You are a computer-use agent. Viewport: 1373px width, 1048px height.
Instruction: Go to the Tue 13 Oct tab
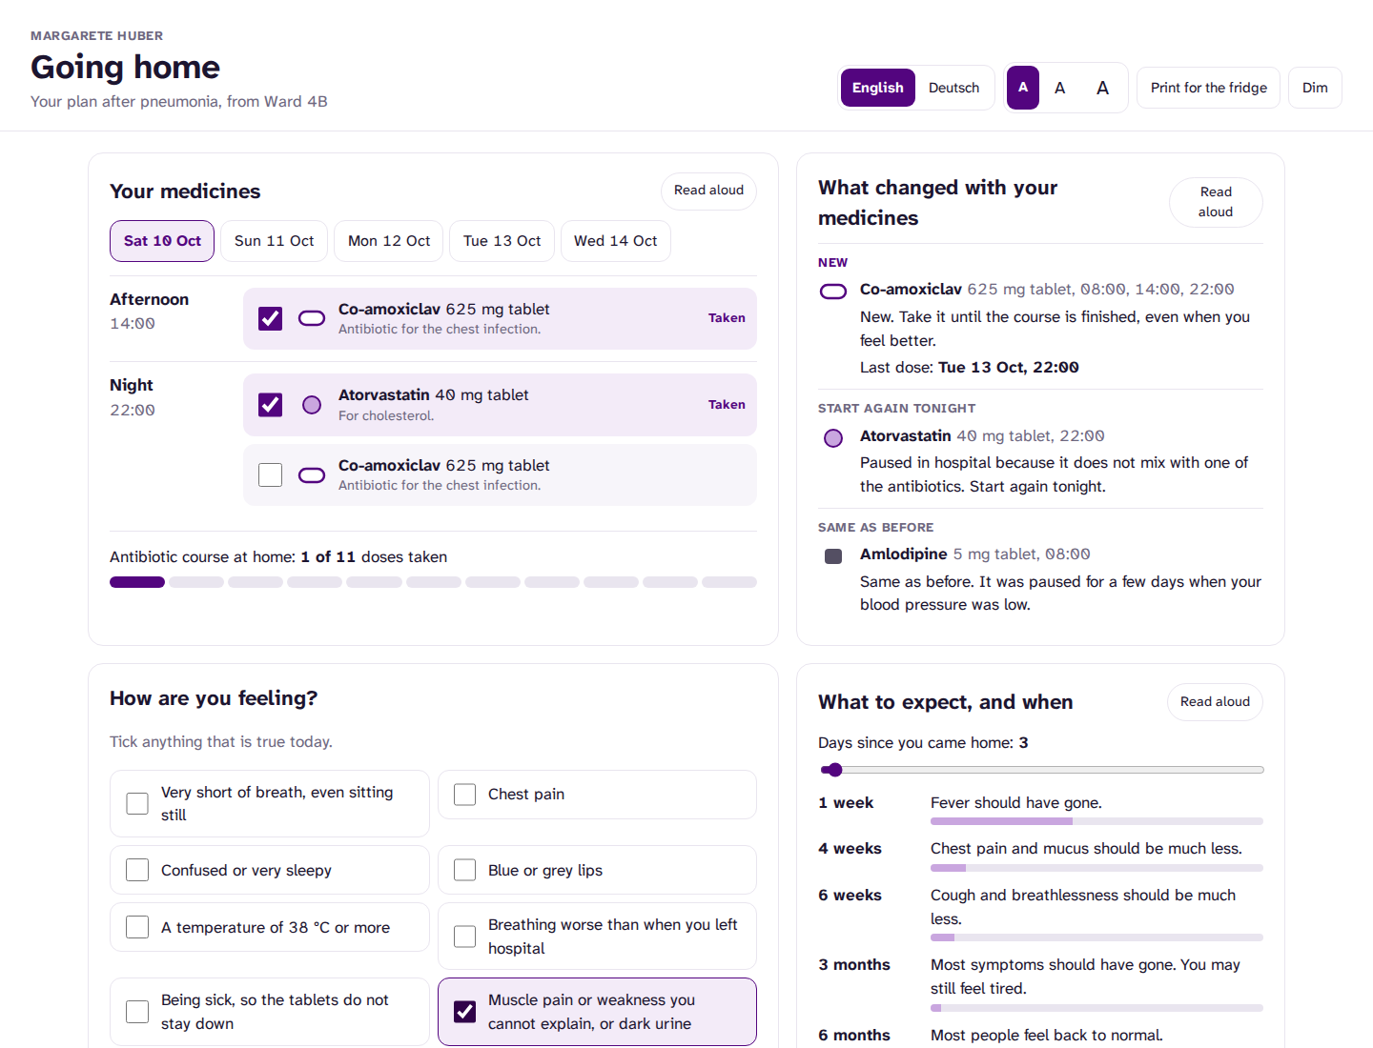(x=502, y=241)
